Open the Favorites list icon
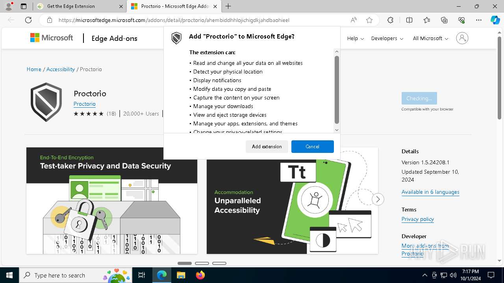 click(427, 20)
